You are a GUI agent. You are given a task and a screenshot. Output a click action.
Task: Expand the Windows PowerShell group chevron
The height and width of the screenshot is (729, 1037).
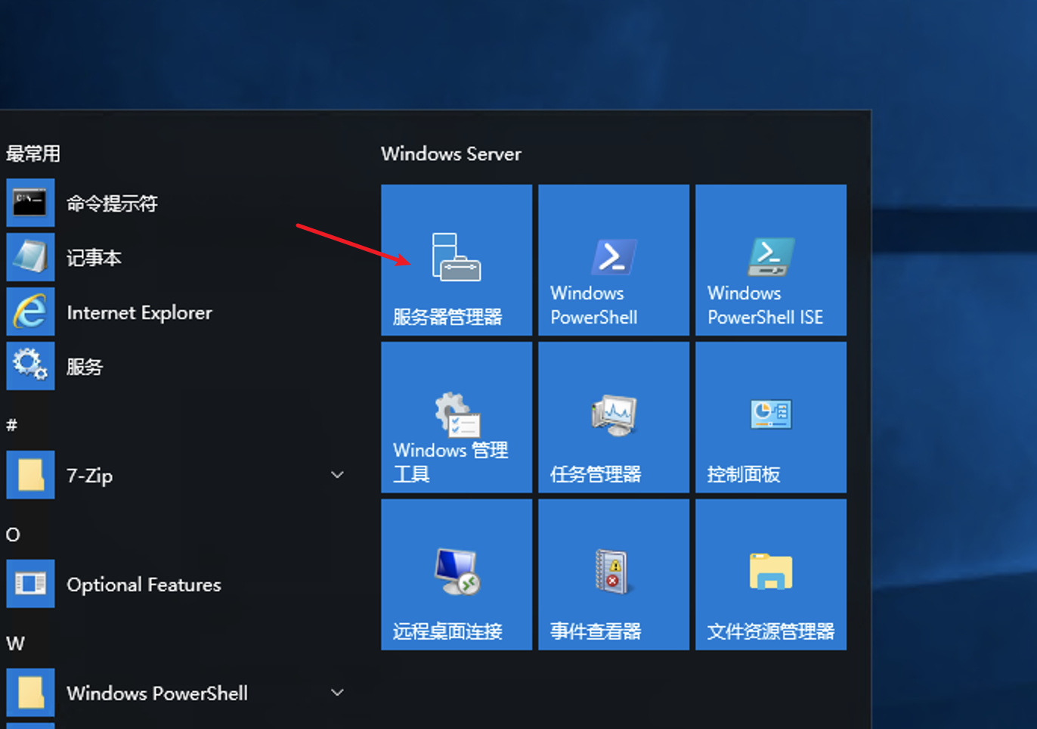tap(338, 692)
